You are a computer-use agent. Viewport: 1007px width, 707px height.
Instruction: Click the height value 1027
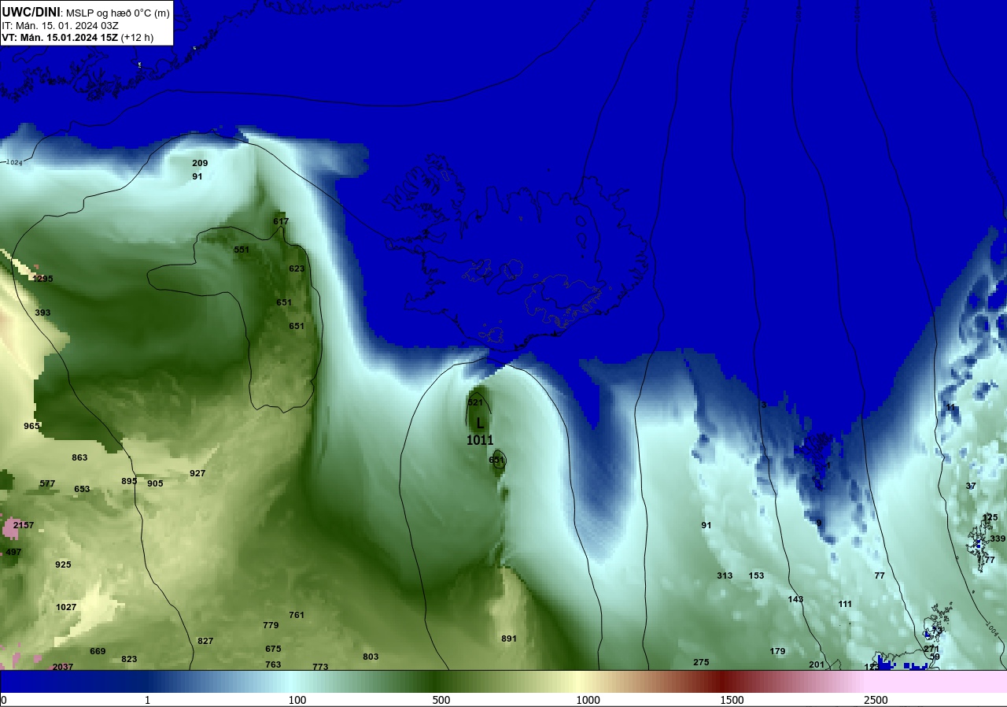click(66, 607)
